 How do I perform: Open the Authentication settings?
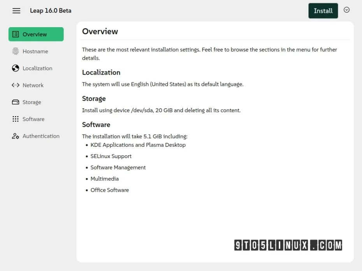[41, 136]
